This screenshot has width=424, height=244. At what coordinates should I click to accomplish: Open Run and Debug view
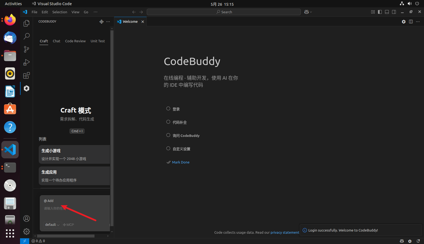pos(27,62)
